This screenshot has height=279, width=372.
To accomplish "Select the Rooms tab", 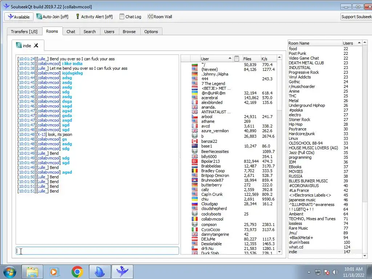I will point(52,31).
